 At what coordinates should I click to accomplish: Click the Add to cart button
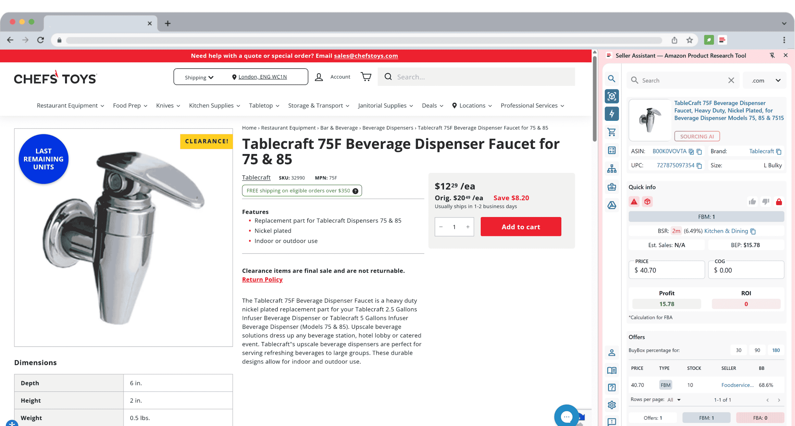[521, 227]
